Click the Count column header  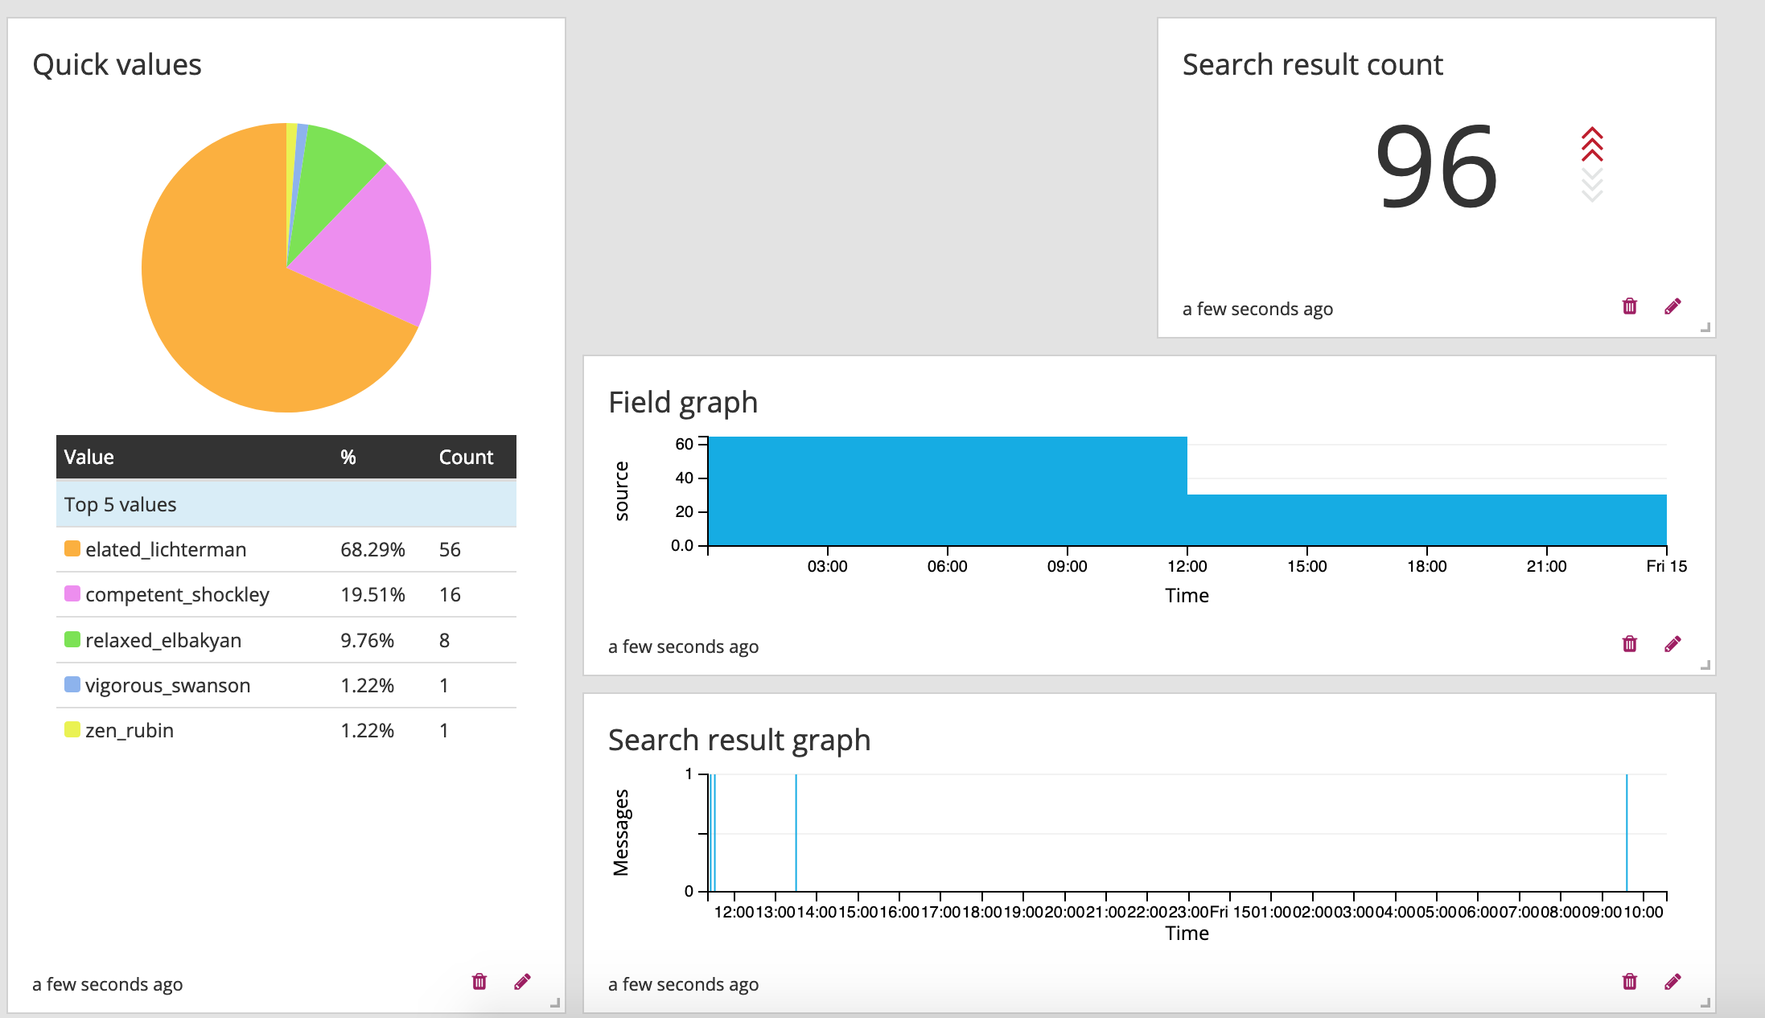(466, 457)
